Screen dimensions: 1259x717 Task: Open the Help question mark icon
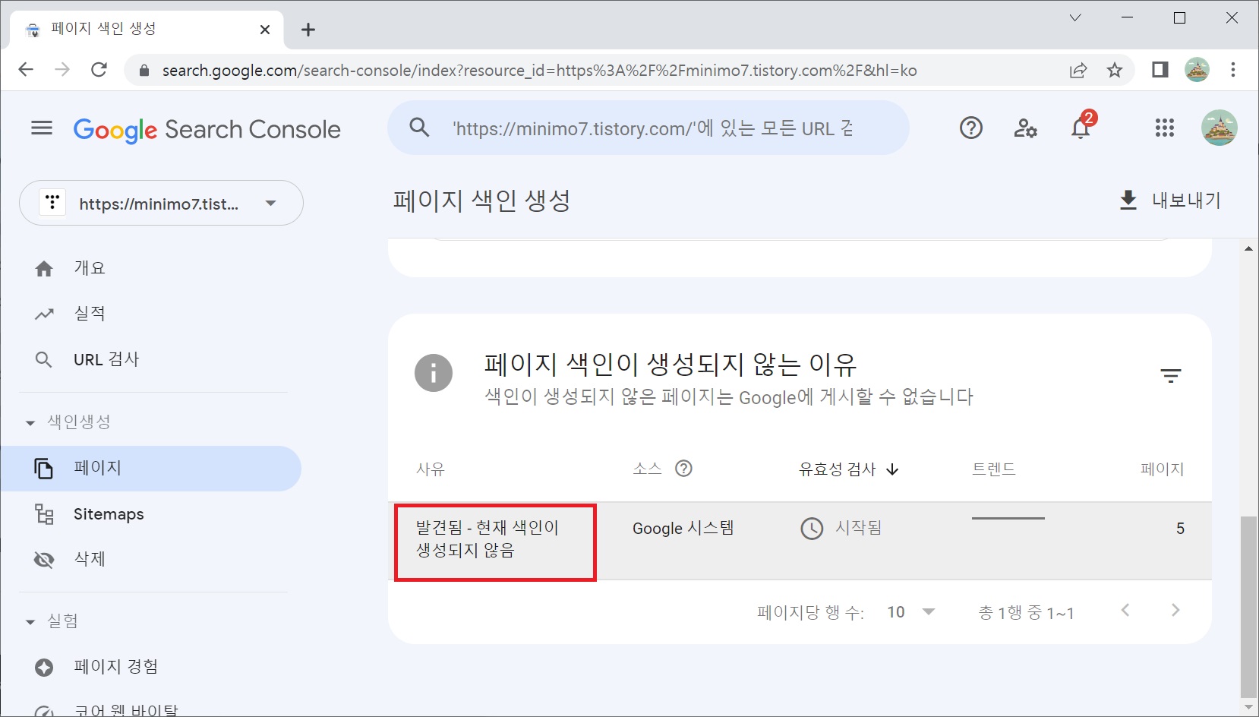[x=970, y=128]
